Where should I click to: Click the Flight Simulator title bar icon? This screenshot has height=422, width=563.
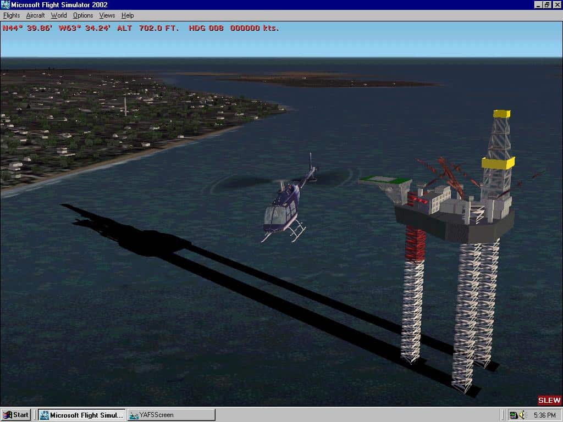[x=5, y=5]
